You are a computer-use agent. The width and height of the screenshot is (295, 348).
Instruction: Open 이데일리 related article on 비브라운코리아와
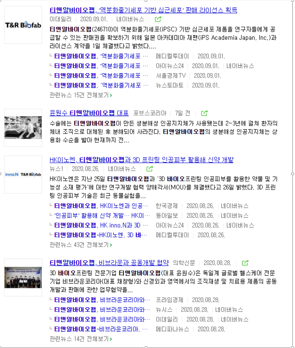102,320
